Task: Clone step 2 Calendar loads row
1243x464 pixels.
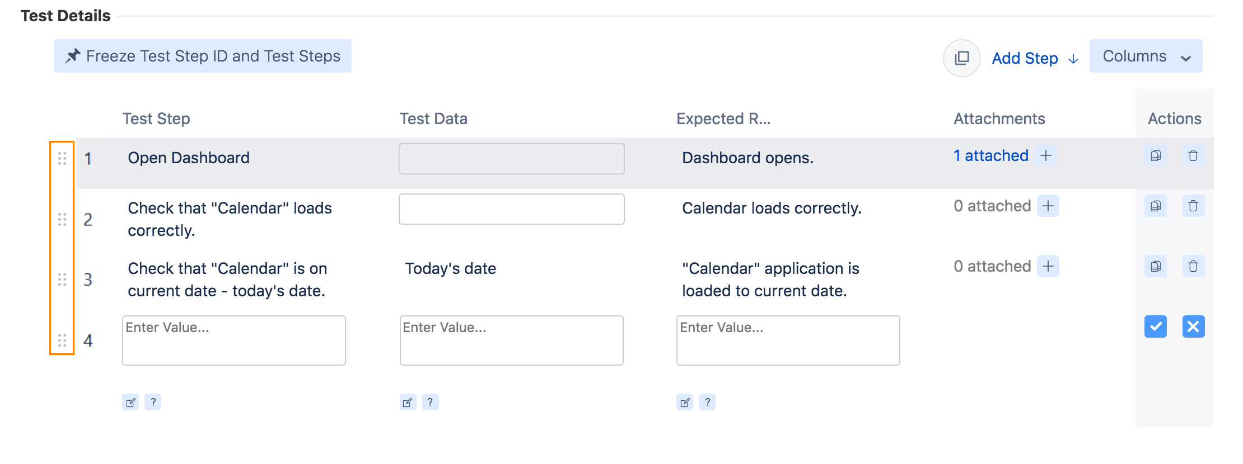Action: click(x=1156, y=206)
